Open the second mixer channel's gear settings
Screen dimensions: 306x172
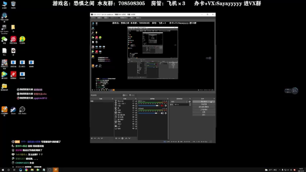pos(166,113)
